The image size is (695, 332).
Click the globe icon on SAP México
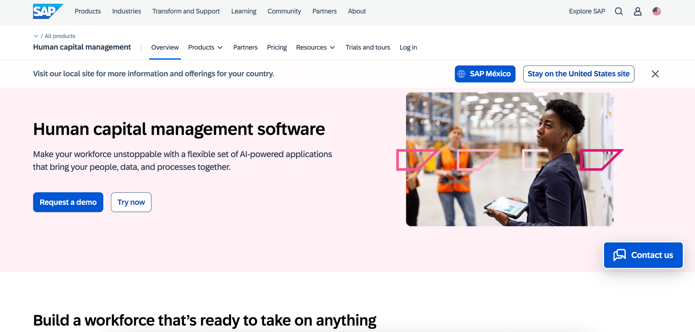pyautogui.click(x=462, y=74)
